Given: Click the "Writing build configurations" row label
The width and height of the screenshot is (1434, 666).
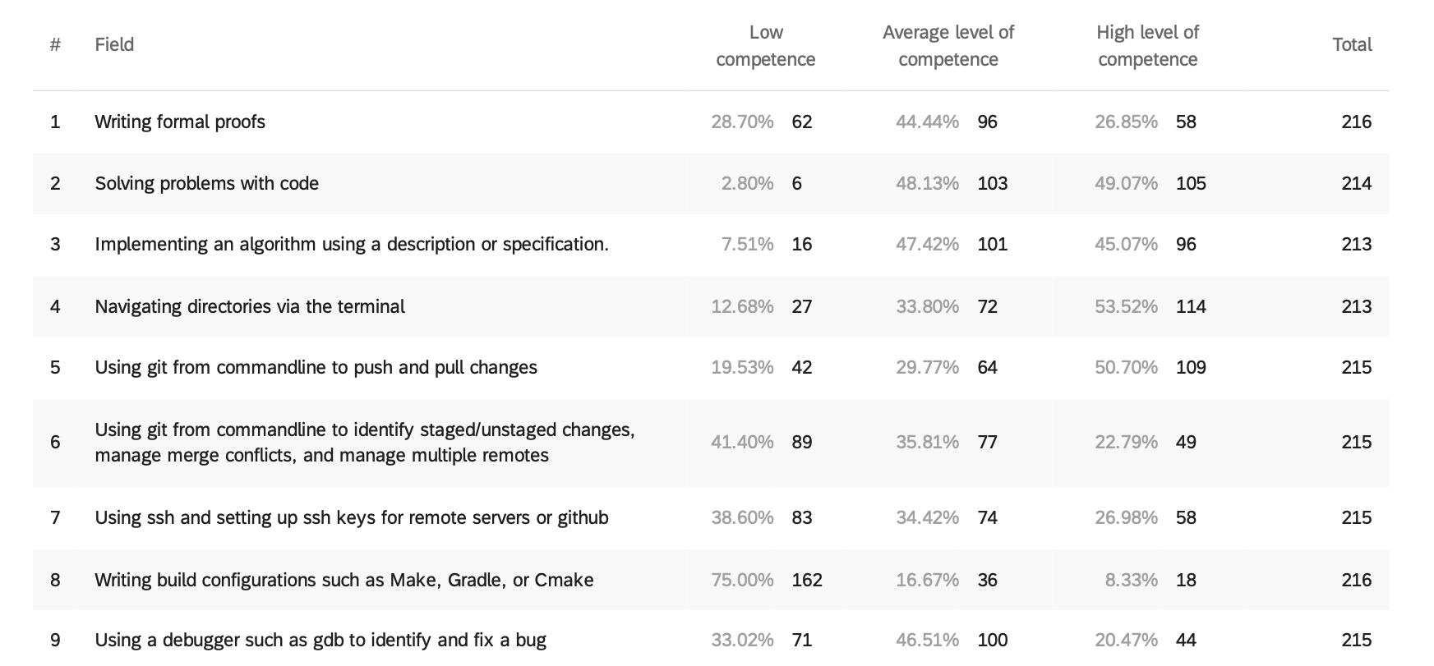Looking at the screenshot, I should (344, 580).
